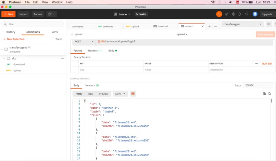
Task: Click the Upgrade button
Action: 267,14
